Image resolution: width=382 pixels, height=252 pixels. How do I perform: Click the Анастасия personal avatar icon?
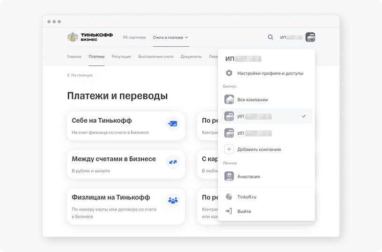click(x=229, y=176)
